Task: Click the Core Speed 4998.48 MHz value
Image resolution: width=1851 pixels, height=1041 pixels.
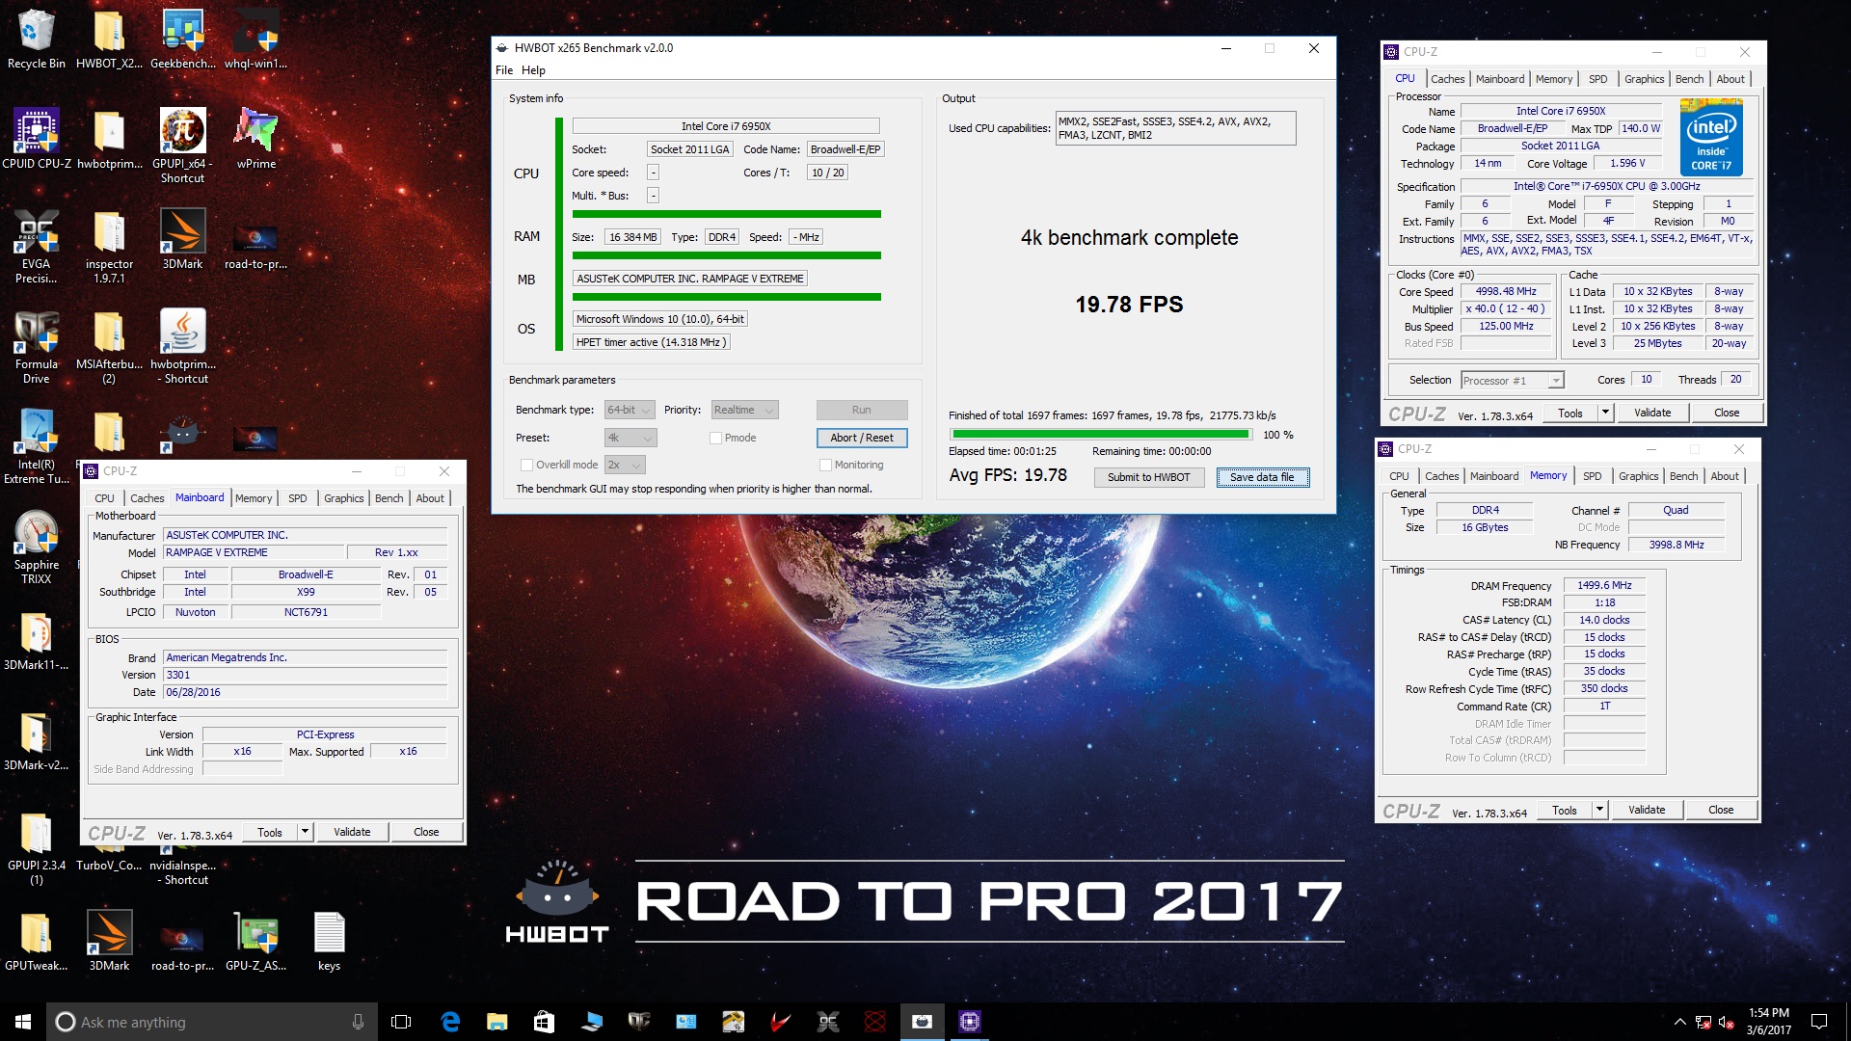Action: click(1506, 291)
